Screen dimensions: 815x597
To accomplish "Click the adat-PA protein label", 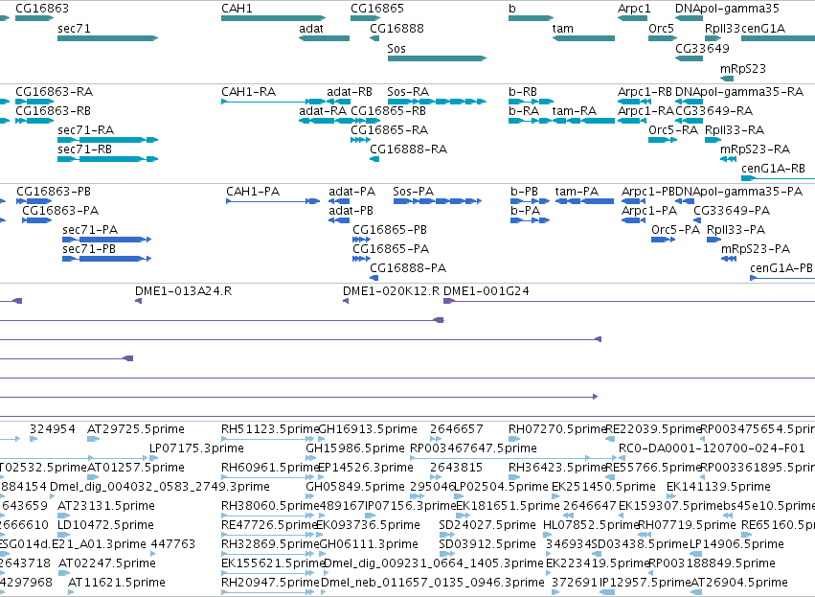I will 351,192.
